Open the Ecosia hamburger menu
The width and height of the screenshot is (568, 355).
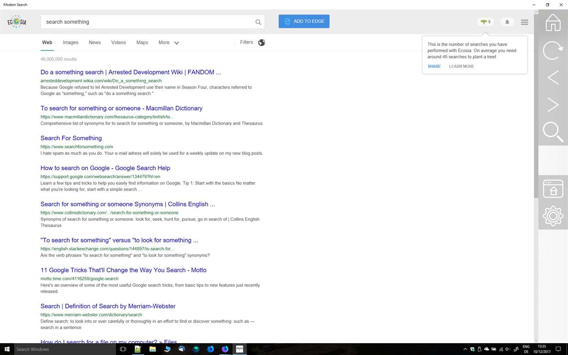pos(525,22)
